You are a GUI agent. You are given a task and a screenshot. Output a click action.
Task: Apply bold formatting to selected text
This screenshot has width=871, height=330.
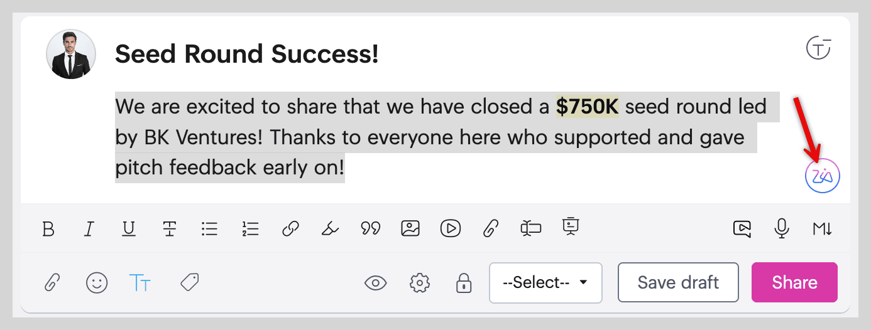click(x=48, y=229)
